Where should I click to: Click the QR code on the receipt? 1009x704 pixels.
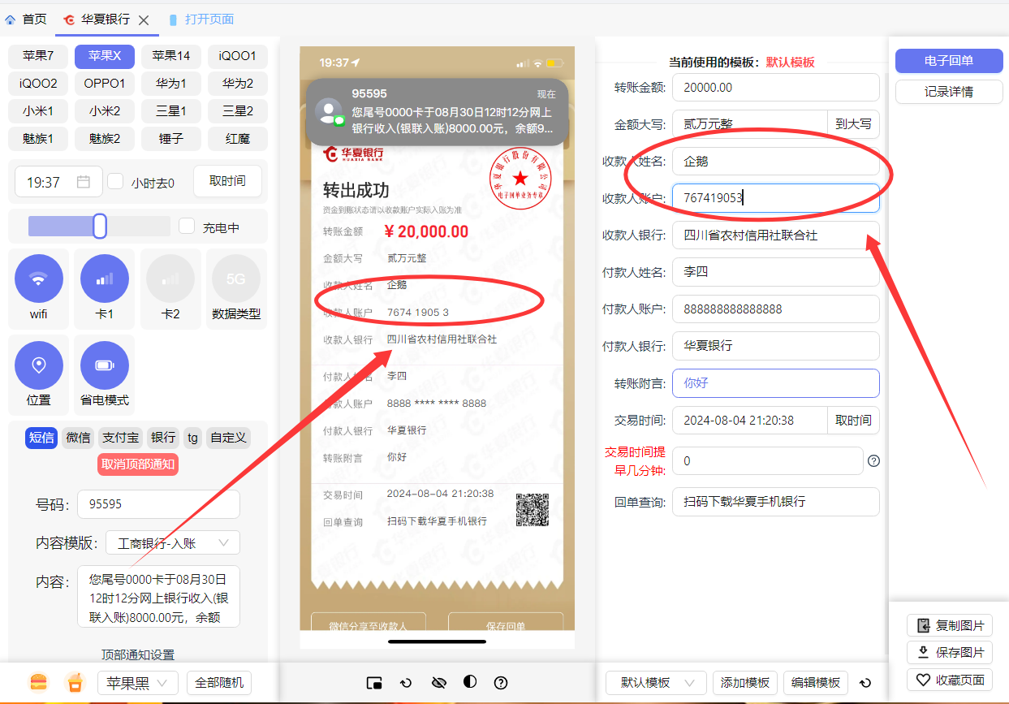tap(533, 510)
